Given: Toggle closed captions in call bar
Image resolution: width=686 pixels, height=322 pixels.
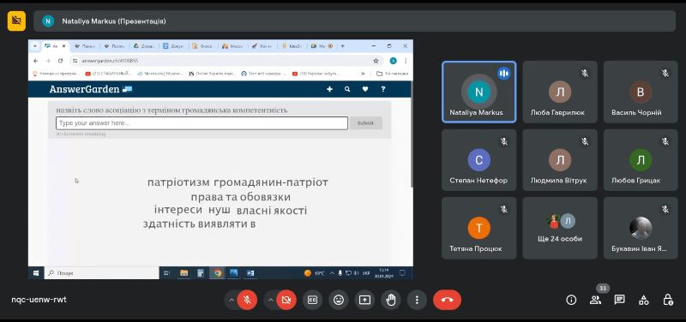Looking at the screenshot, I should [312, 300].
